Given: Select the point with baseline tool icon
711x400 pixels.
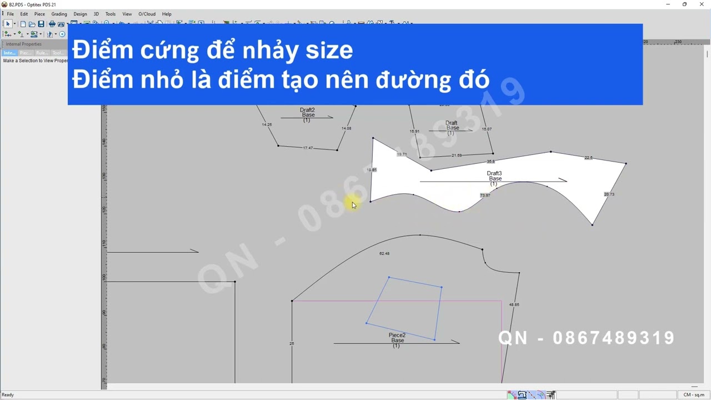Looking at the screenshot, I should (x=21, y=34).
